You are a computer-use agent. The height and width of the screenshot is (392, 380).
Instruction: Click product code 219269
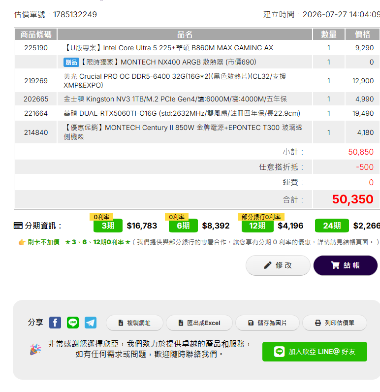(x=36, y=81)
